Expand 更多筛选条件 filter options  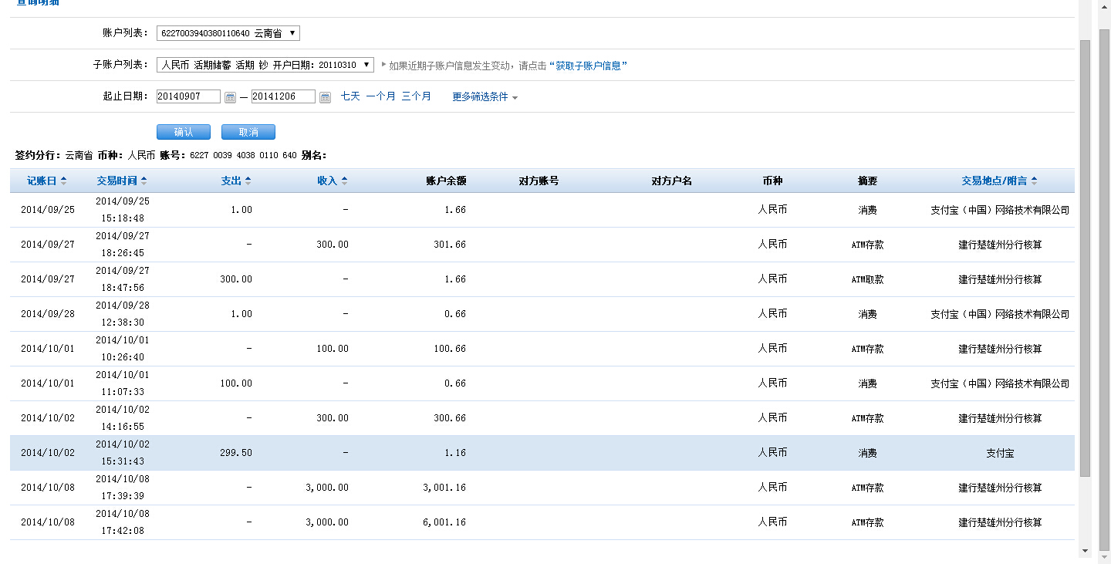[x=485, y=97]
